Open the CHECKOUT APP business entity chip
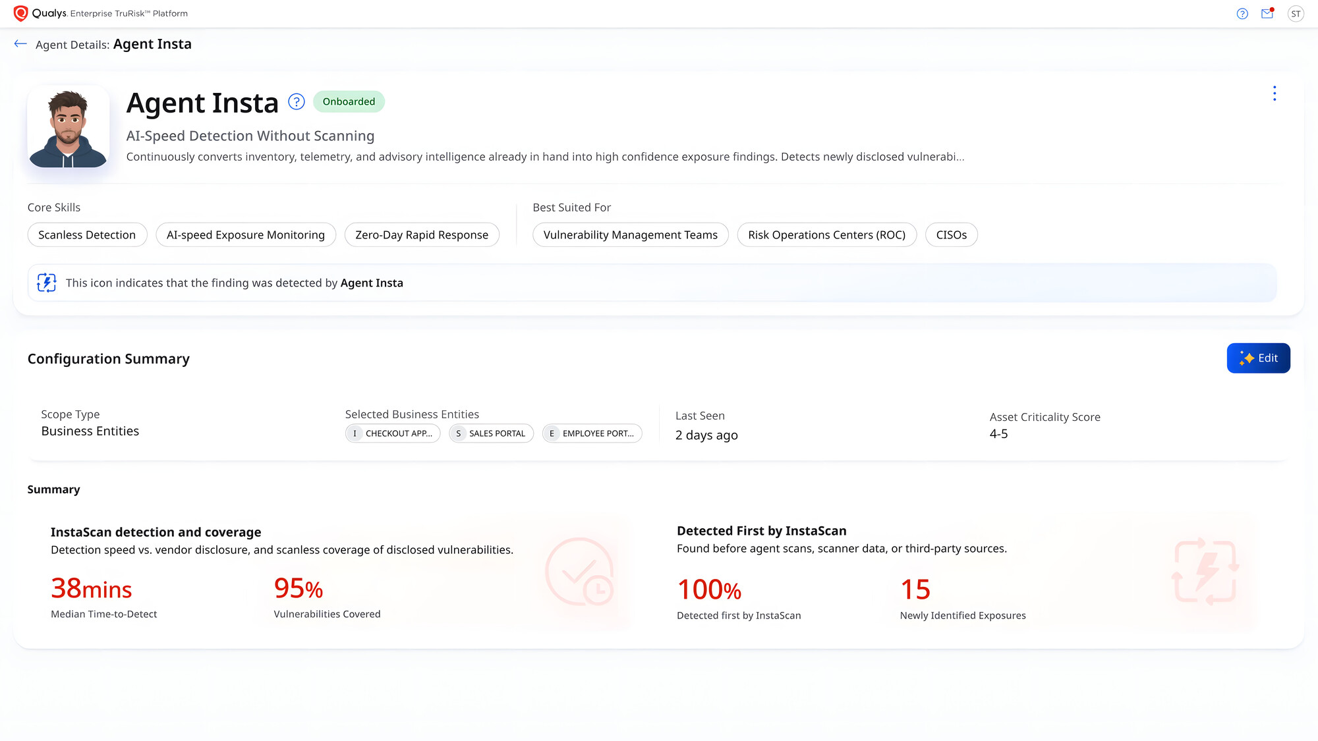This screenshot has width=1318, height=741. pyautogui.click(x=393, y=433)
